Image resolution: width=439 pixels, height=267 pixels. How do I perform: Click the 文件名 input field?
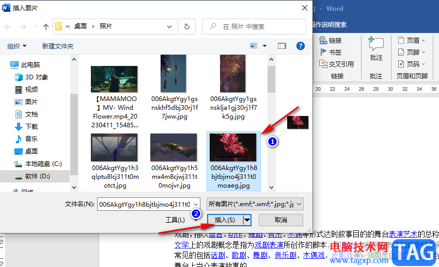(x=145, y=205)
